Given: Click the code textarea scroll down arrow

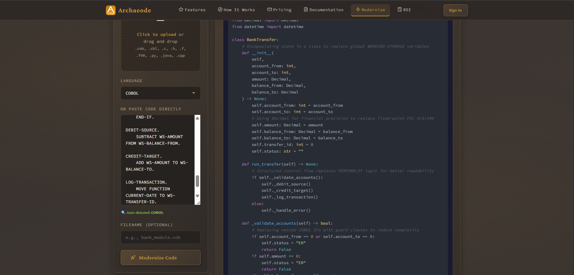Looking at the screenshot, I should coord(198,196).
